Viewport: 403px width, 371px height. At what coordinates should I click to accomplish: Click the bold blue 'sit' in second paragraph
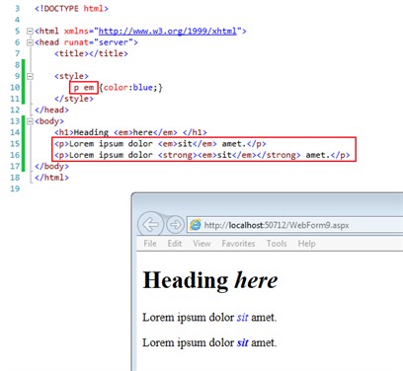coord(243,342)
